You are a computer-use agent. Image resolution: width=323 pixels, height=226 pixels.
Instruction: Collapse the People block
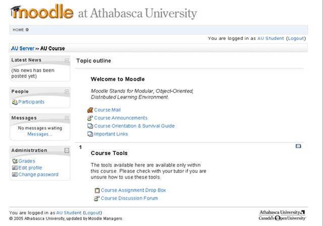coord(67,92)
